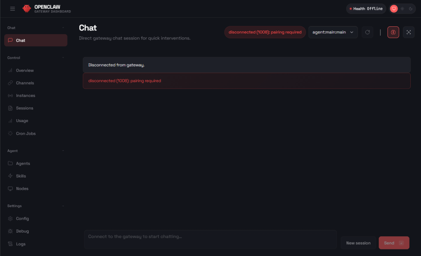Viewport: 421px width, 256px height.
Task: Click the OpenClaw red logo
Action: tap(27, 9)
